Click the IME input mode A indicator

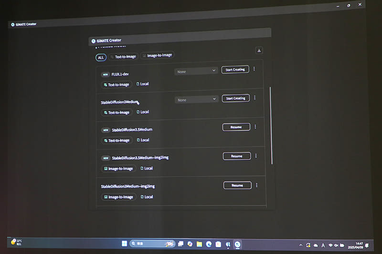click(323, 245)
